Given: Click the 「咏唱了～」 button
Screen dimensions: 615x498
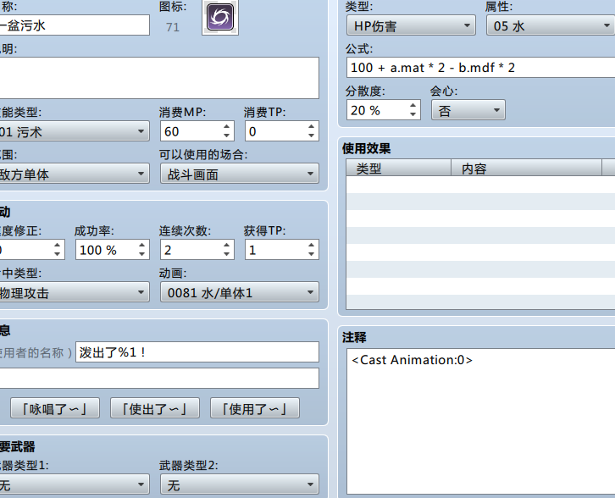Looking at the screenshot, I should pyautogui.click(x=55, y=408).
